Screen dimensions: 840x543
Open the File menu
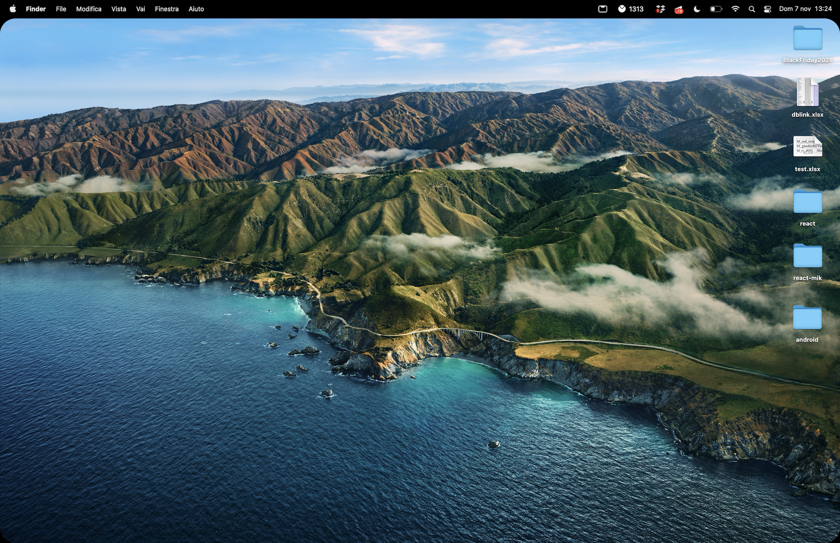coord(61,9)
